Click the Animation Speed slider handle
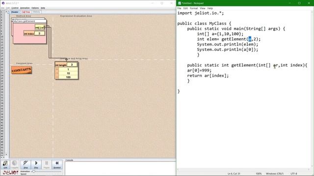Image resolution: width=314 pixels, height=176 pixels. click(34, 172)
